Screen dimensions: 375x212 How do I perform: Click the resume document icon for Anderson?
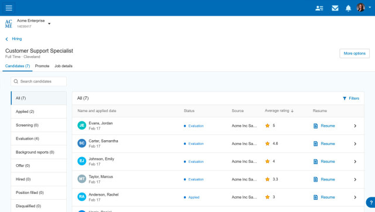pos(315,197)
